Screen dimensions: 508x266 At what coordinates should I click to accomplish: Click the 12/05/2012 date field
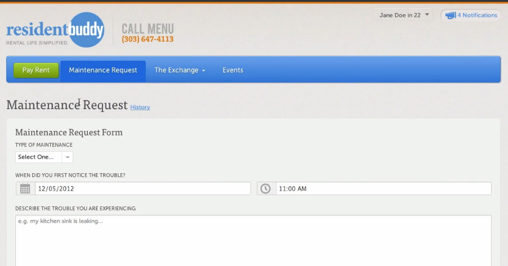click(142, 188)
